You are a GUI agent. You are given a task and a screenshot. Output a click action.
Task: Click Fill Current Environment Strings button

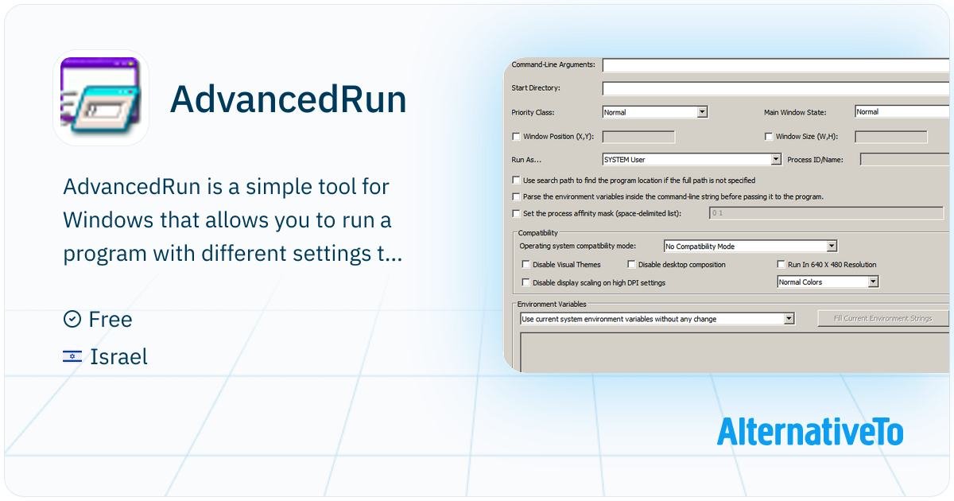(884, 319)
